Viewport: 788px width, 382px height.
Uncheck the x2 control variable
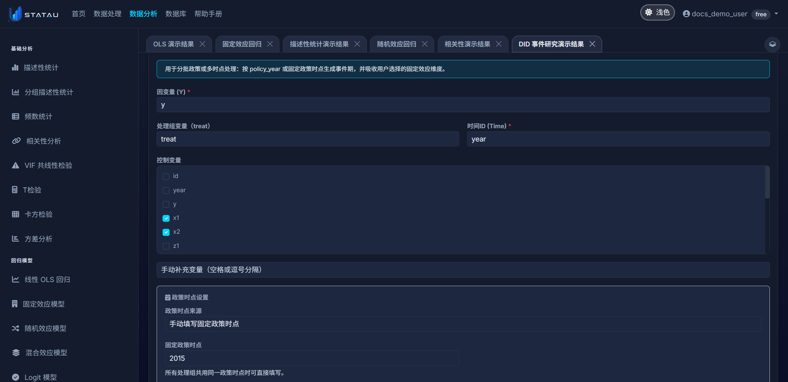click(166, 232)
